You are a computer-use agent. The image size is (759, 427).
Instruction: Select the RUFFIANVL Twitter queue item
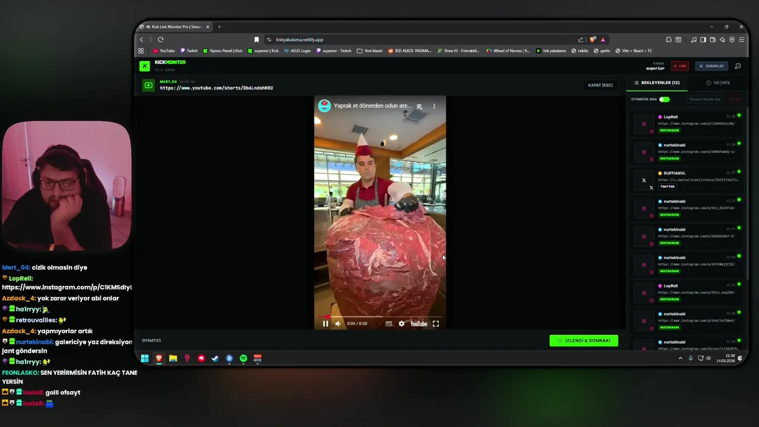coord(688,180)
